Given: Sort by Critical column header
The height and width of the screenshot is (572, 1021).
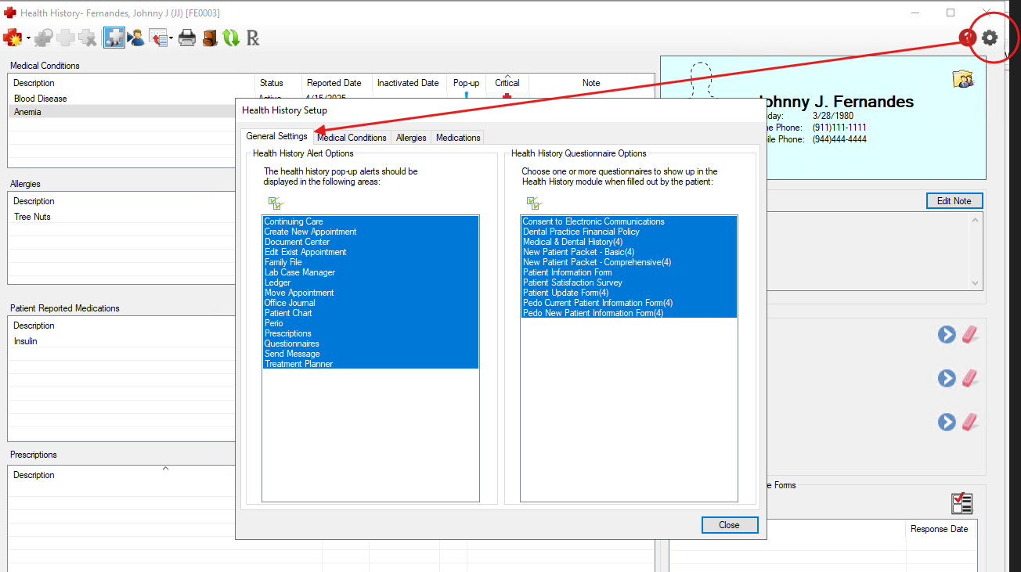Looking at the screenshot, I should (507, 83).
